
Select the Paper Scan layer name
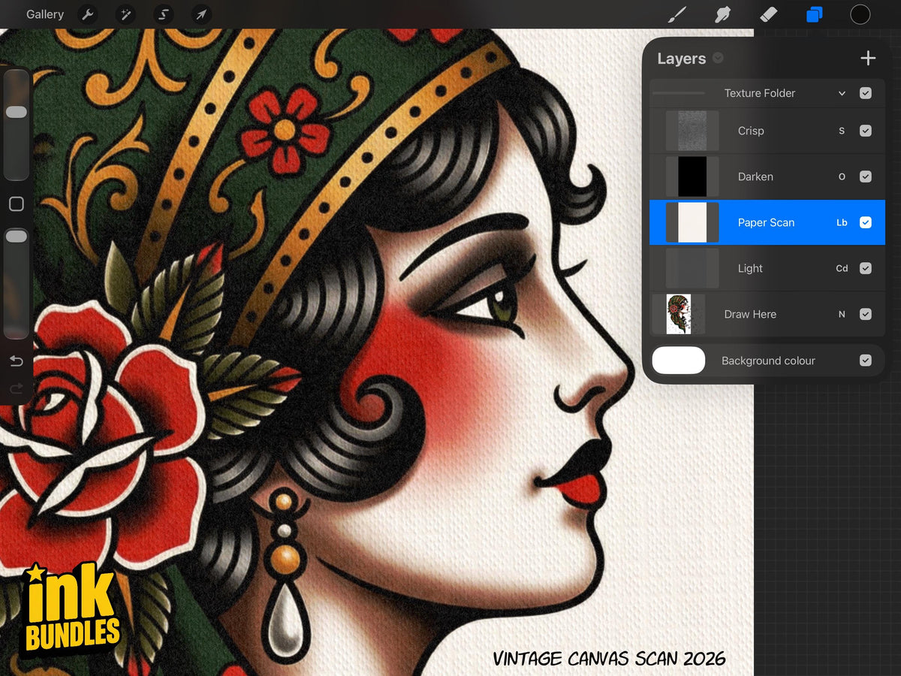pos(766,222)
